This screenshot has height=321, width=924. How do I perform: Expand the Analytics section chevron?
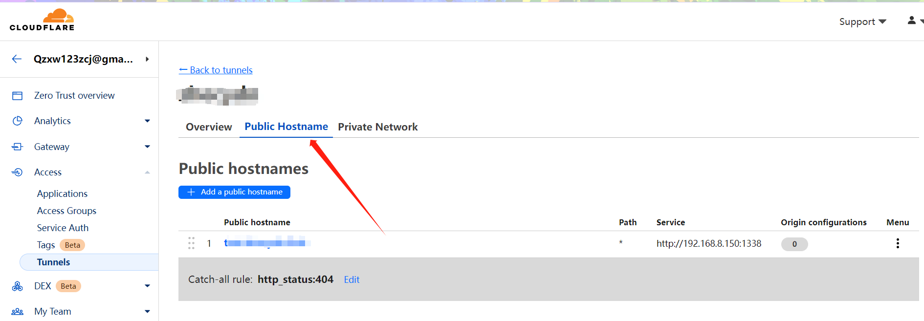pos(147,121)
